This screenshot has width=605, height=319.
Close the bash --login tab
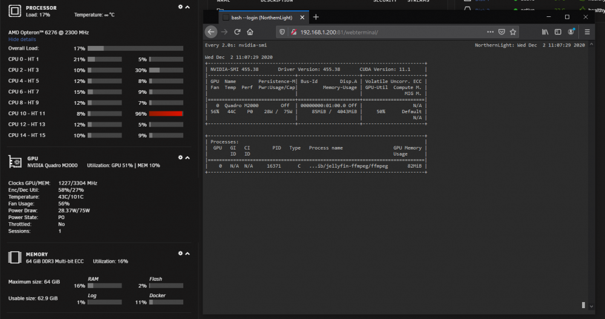pos(302,18)
